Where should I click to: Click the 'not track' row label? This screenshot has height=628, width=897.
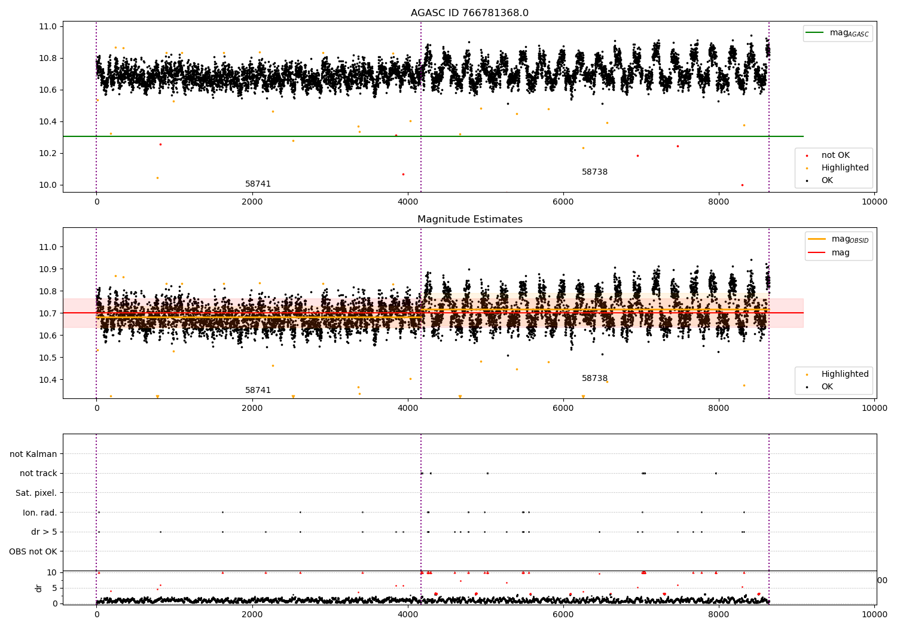tap(38, 474)
